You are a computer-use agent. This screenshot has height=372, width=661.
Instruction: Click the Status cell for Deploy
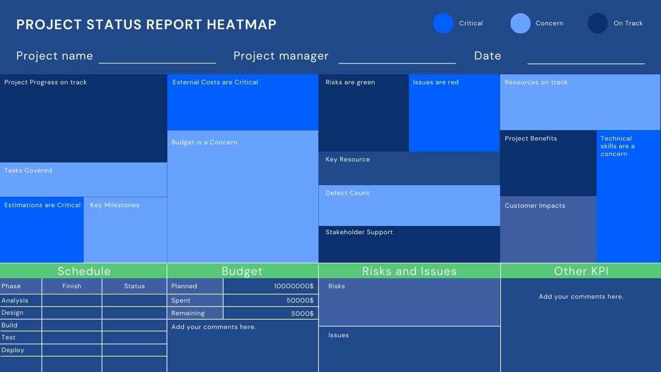(x=134, y=350)
